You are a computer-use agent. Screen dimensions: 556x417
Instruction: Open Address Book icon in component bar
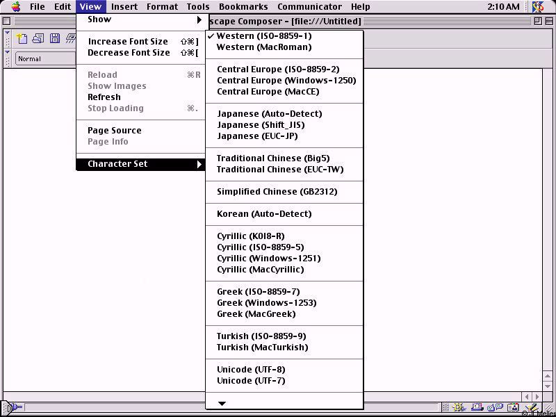click(x=514, y=408)
